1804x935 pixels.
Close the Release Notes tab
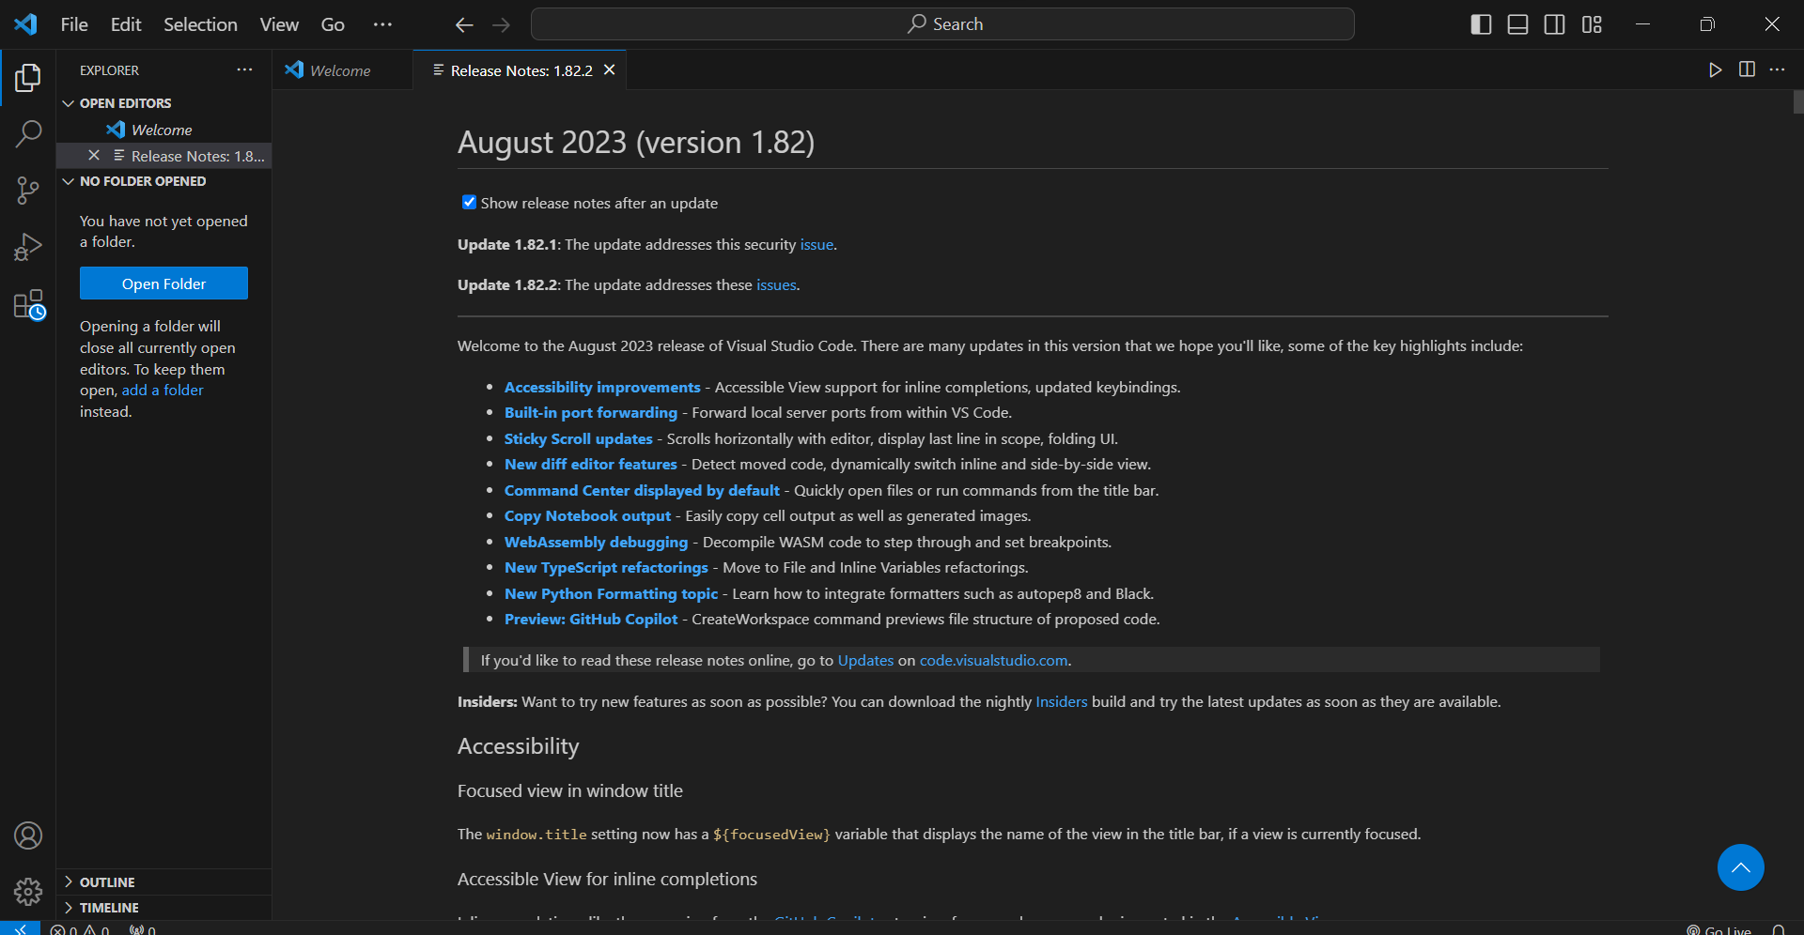coord(610,70)
